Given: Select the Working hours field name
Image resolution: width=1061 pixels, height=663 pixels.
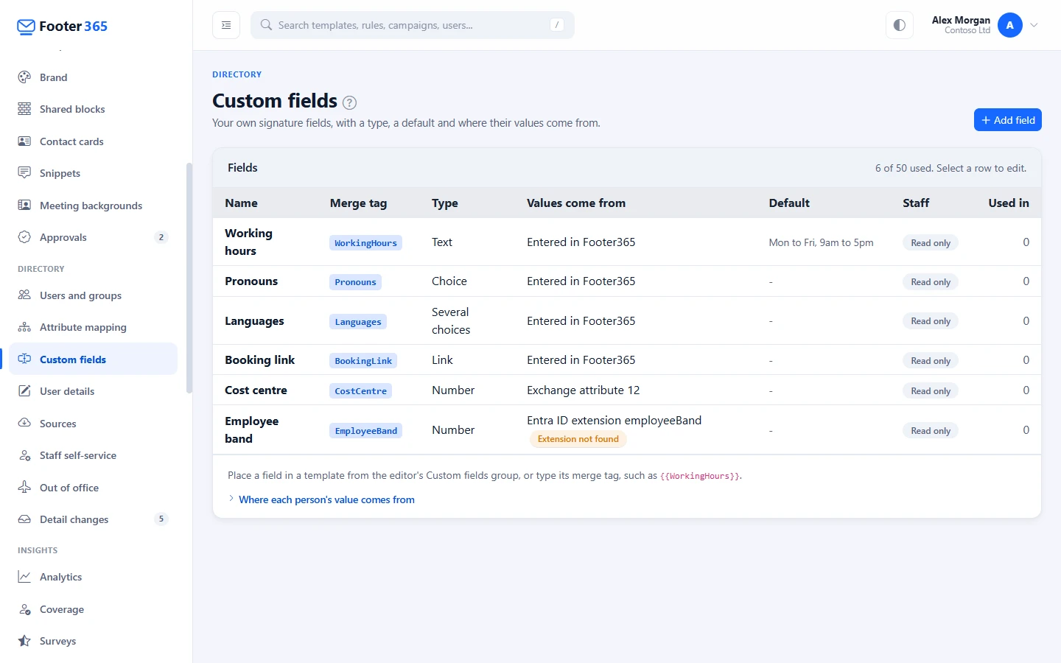Looking at the screenshot, I should point(249,242).
